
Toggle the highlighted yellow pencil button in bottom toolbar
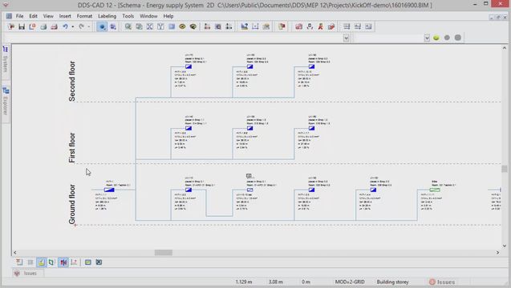42,262
